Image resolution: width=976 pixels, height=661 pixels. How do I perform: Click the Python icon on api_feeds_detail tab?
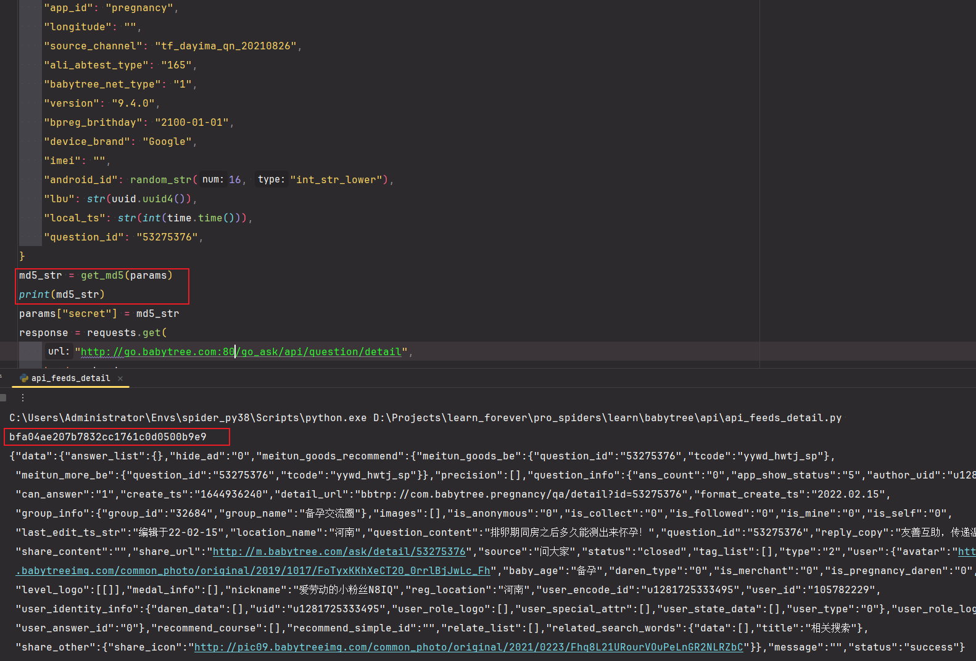[24, 378]
